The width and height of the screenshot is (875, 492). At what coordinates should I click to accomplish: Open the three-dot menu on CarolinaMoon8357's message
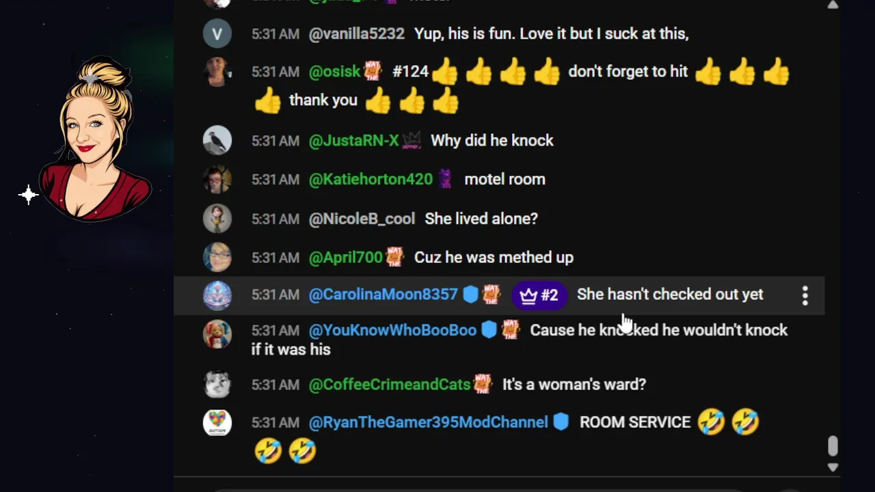pyautogui.click(x=805, y=295)
